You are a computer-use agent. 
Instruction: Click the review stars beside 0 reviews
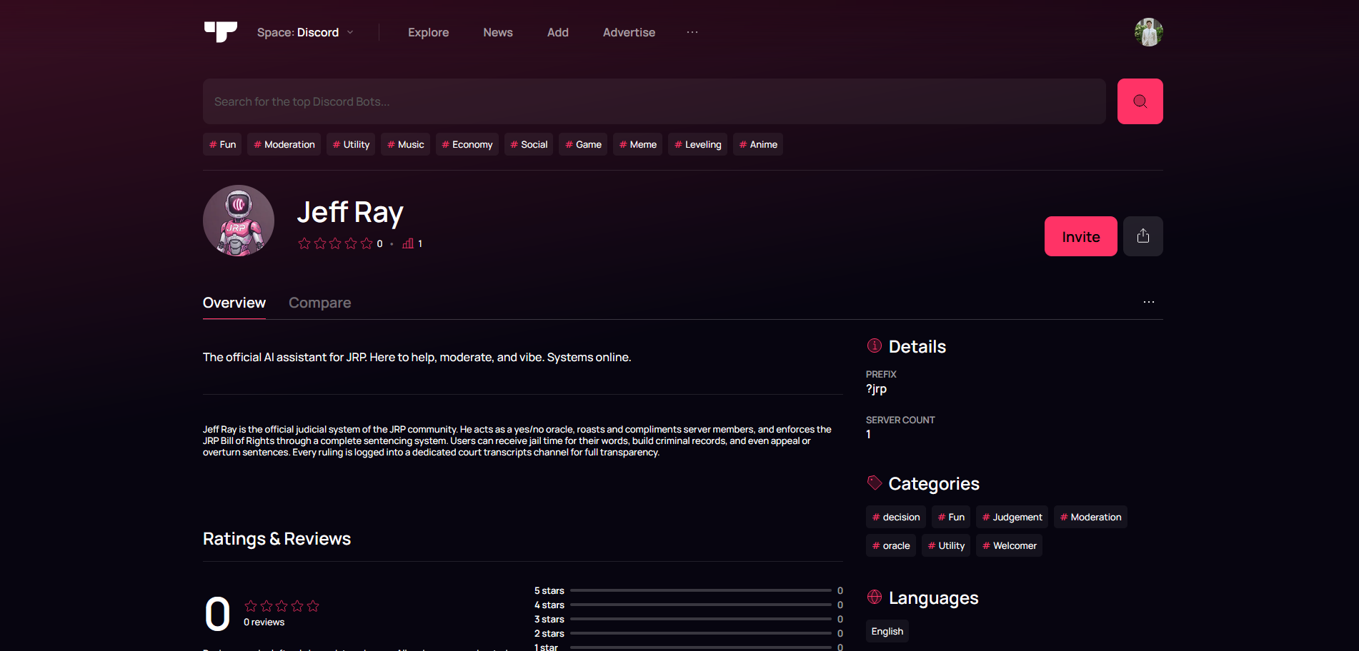[x=282, y=606]
